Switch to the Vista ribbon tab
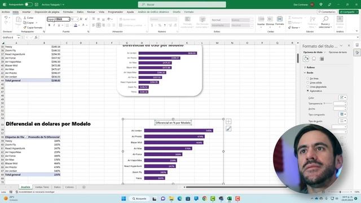The image size is (361, 203). 102,12
